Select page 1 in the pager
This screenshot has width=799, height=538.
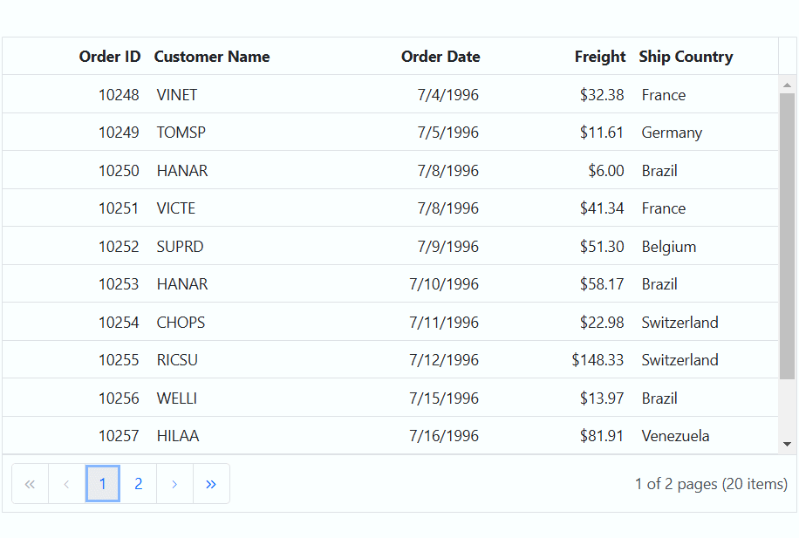pyautogui.click(x=102, y=483)
